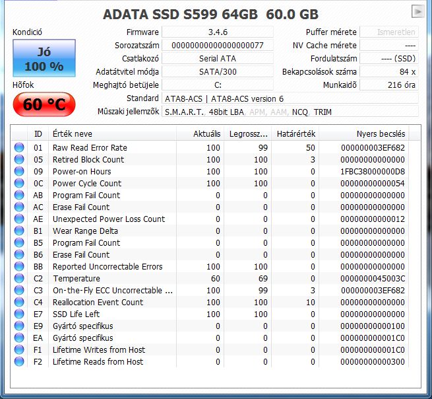Click the Jó 100 % condition status box

tap(44, 58)
